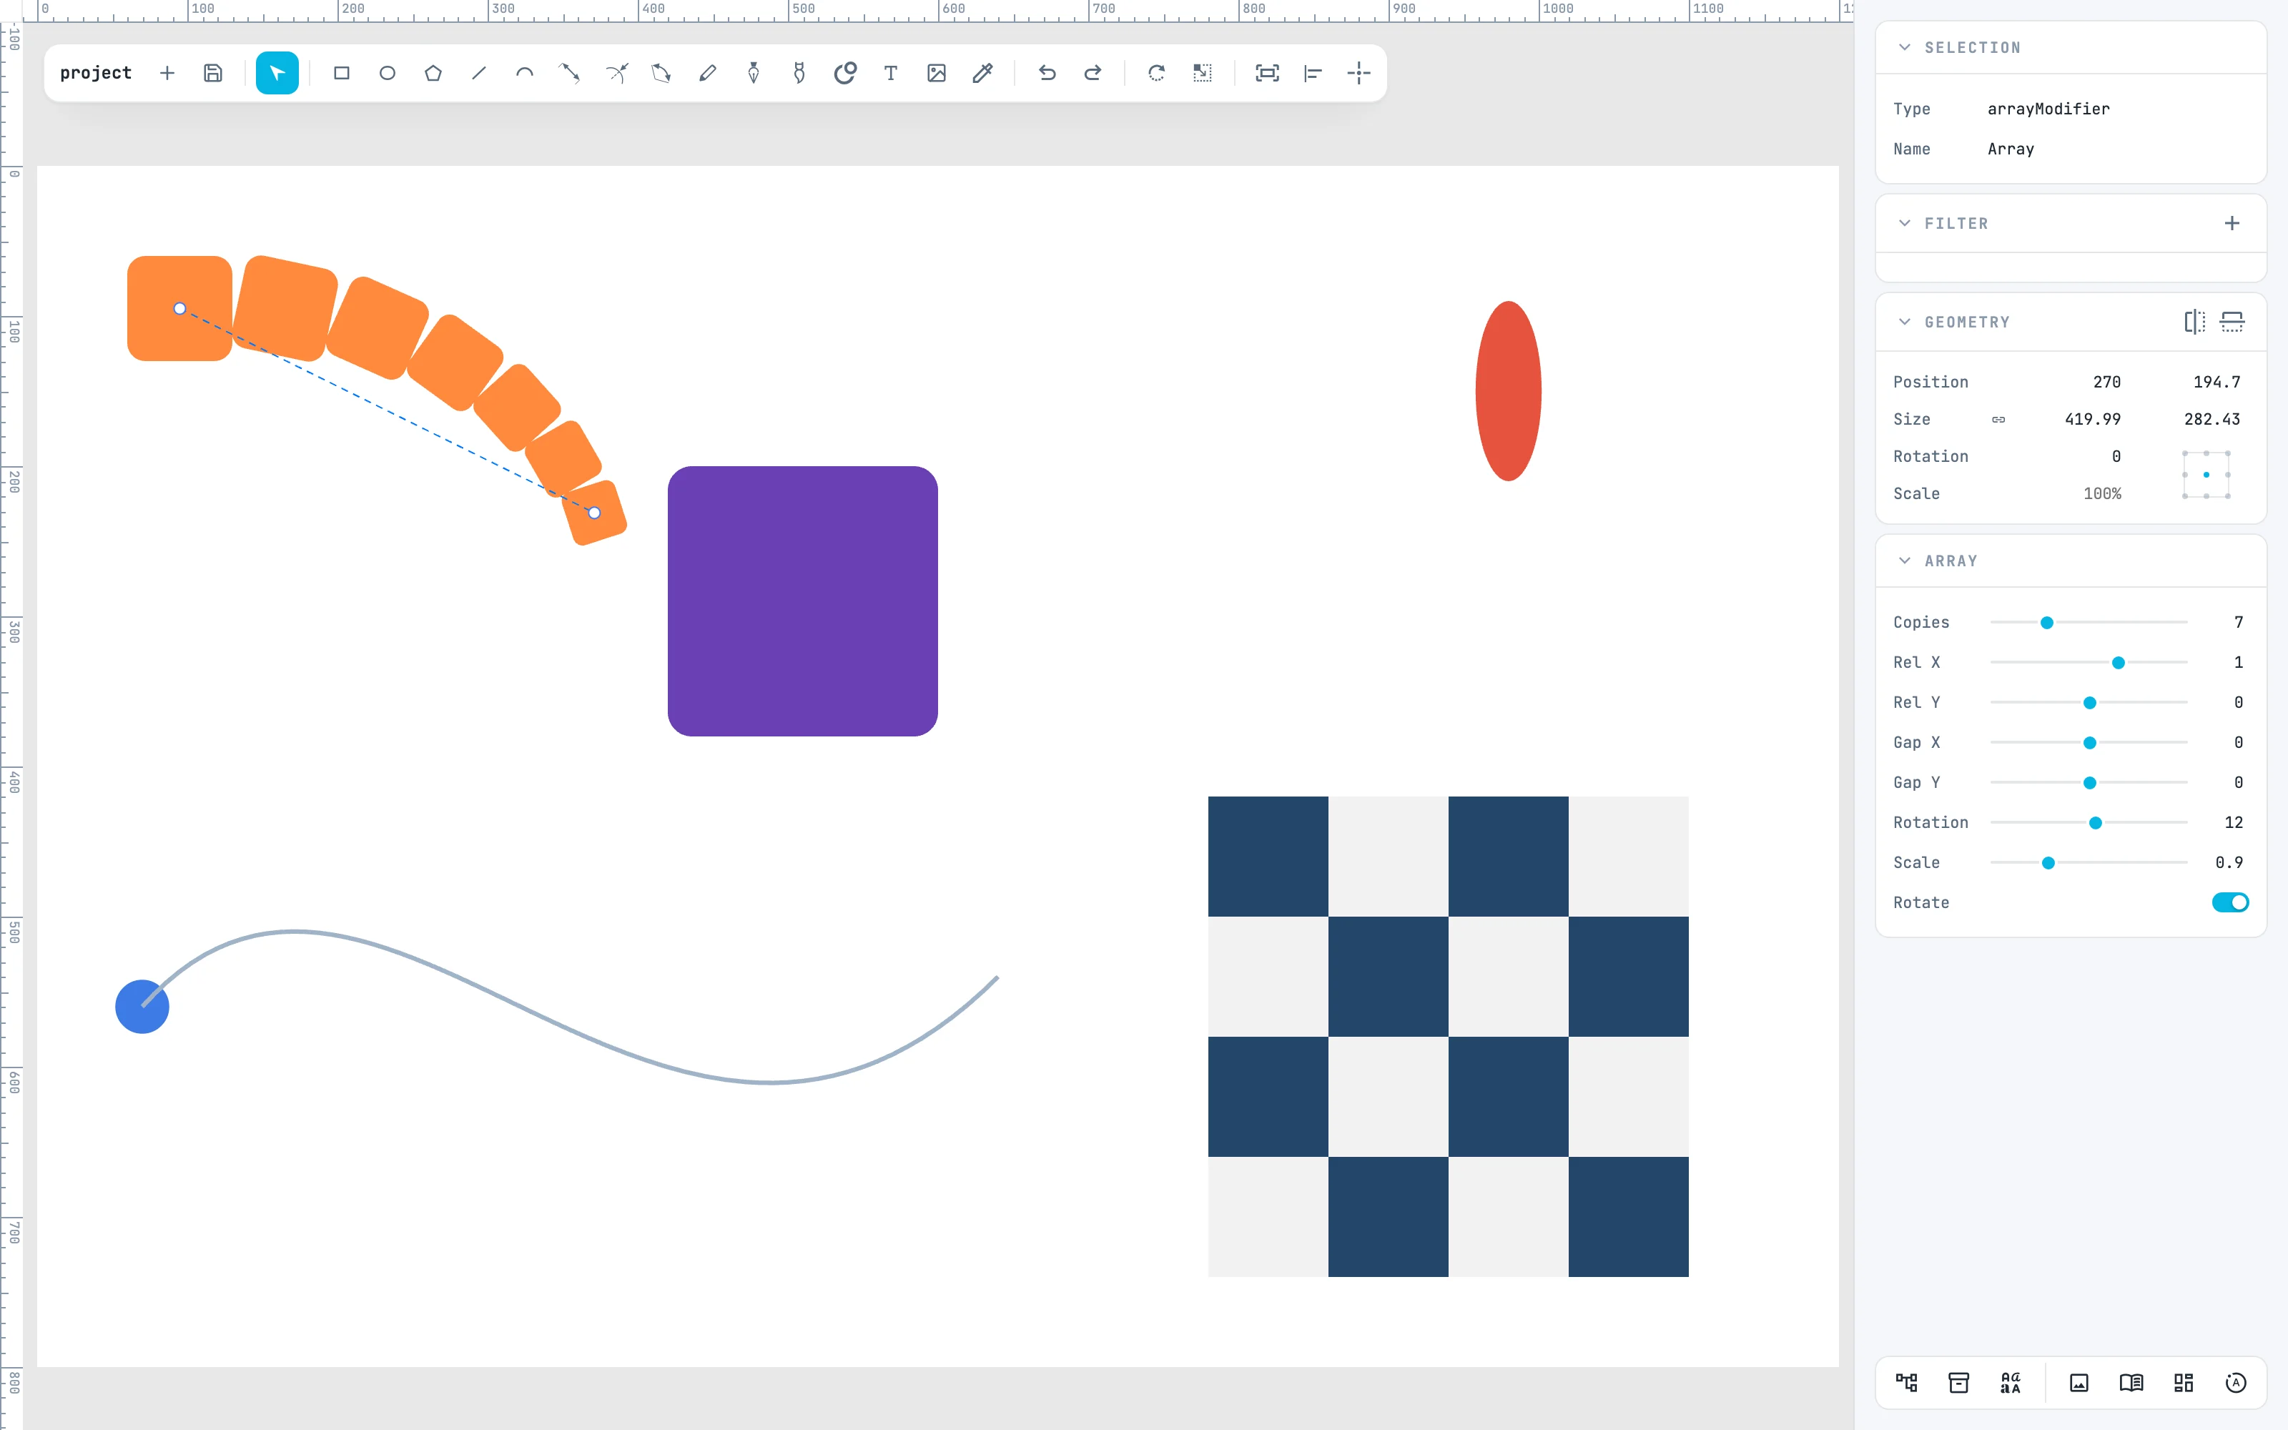Toggle the Rotate switch off

[2229, 902]
